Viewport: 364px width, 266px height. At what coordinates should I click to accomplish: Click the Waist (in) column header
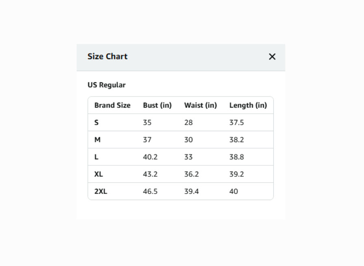pos(200,105)
